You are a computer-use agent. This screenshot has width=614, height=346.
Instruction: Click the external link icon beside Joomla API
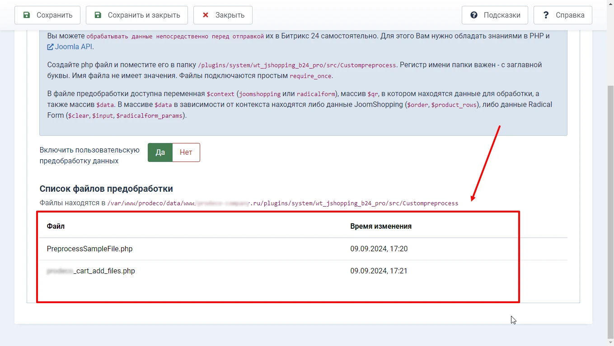(50, 46)
